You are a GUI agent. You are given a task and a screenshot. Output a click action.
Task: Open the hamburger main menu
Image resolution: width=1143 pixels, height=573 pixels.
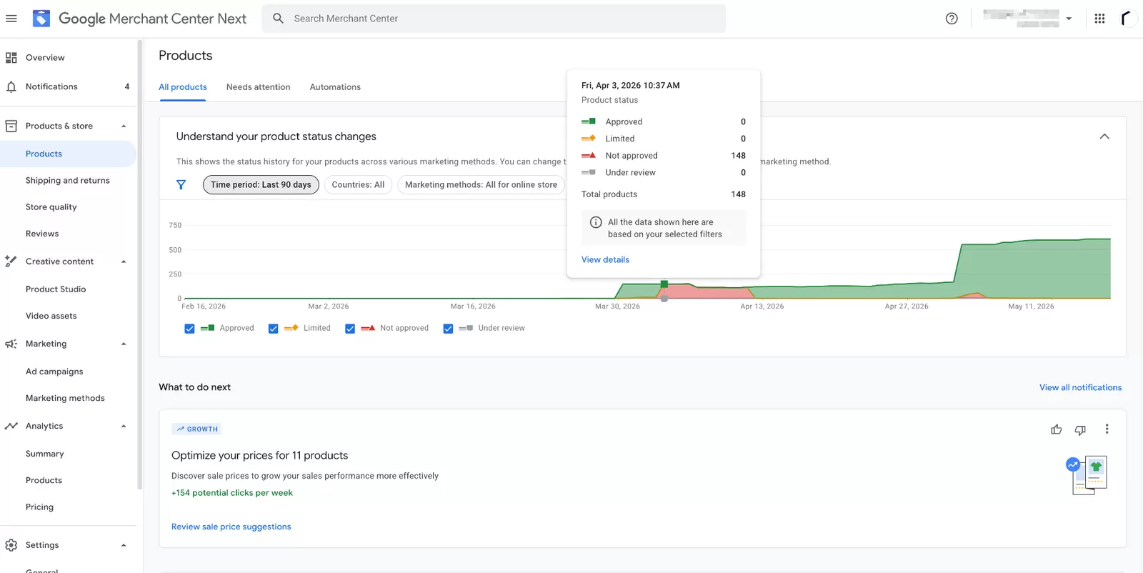pyautogui.click(x=11, y=19)
